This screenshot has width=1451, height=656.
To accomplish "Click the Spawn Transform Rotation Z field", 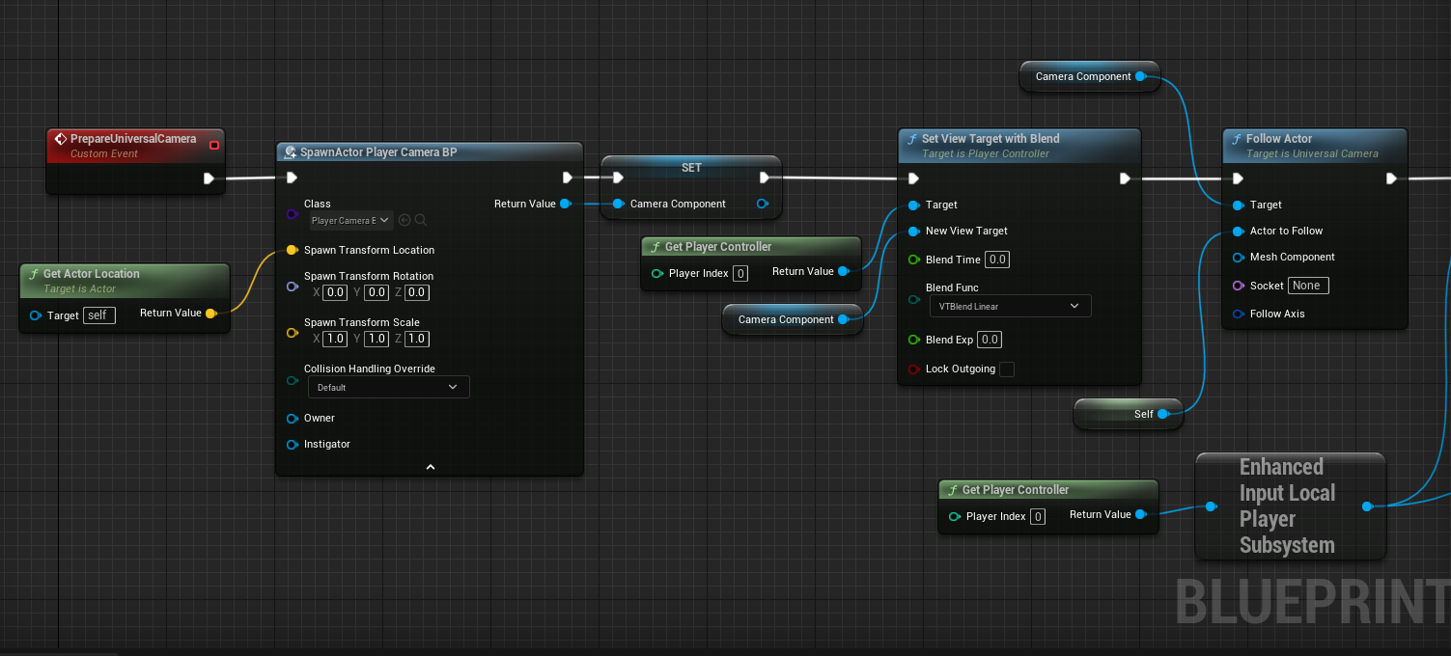I will pyautogui.click(x=416, y=292).
